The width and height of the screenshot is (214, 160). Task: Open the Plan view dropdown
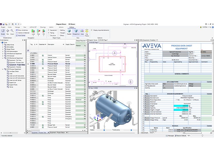[x=38, y=33]
